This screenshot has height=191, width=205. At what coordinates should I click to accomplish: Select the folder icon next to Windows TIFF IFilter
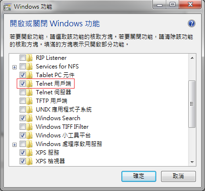[x=29, y=127]
